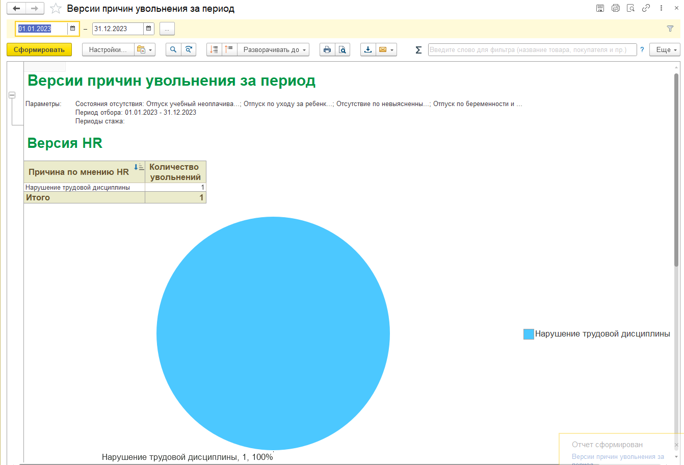The height and width of the screenshot is (465, 684).
Task: Click the green report title heading
Action: pos(171,81)
